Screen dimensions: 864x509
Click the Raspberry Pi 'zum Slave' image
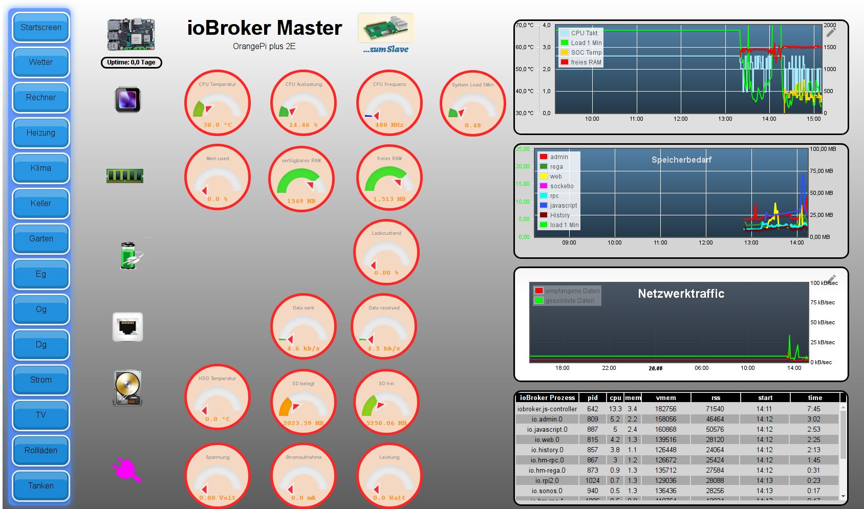(x=385, y=29)
